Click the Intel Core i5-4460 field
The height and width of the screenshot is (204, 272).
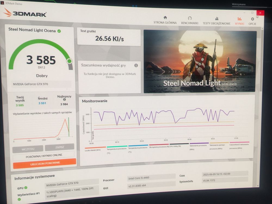pyautogui.click(x=151, y=178)
